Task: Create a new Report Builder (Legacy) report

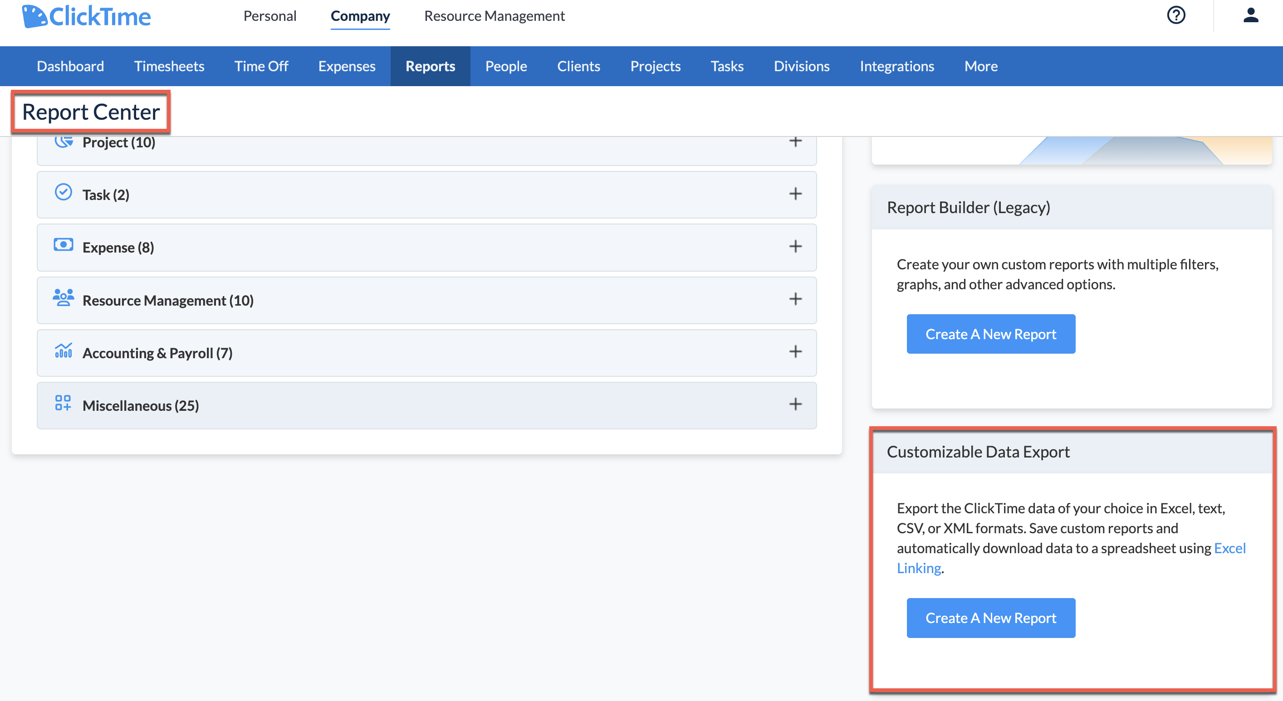Action: tap(991, 334)
